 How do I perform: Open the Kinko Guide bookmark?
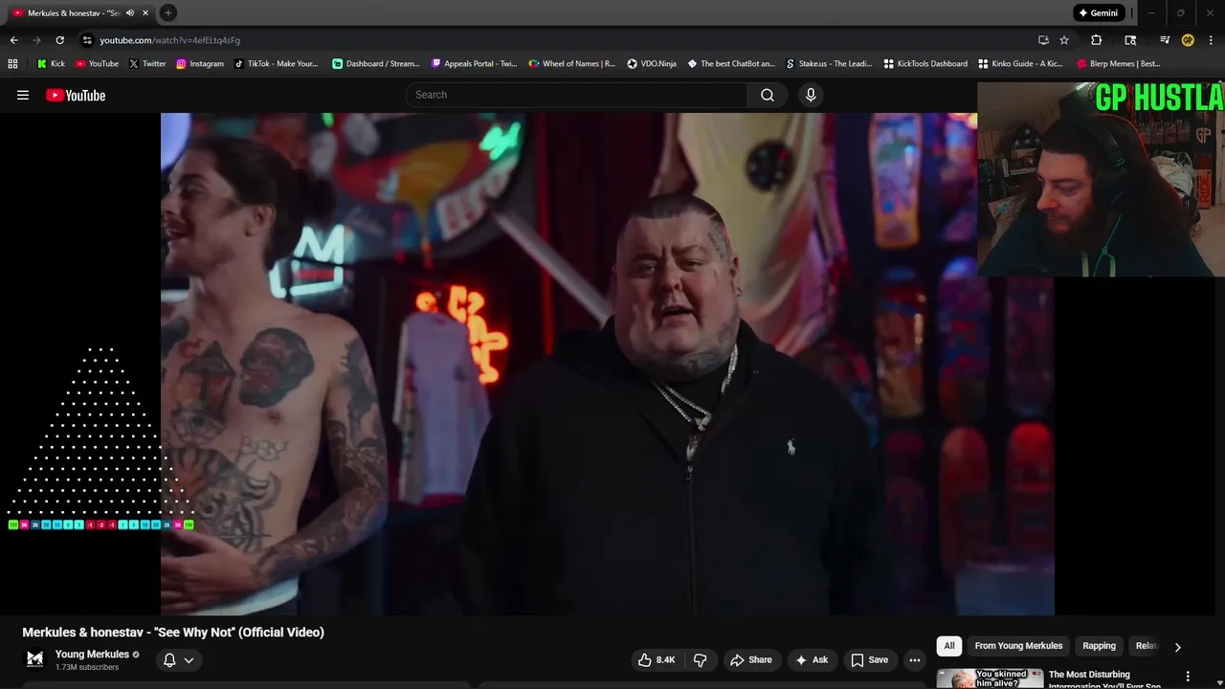(x=1020, y=63)
